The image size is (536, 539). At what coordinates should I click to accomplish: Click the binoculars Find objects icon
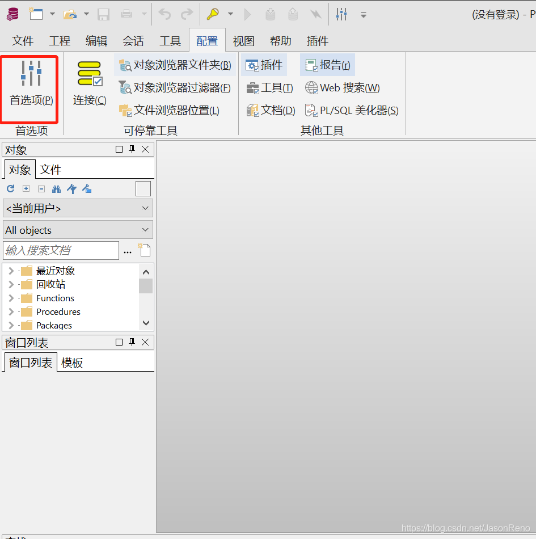(56, 189)
